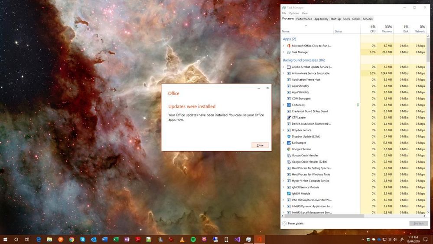433x244 pixels.
Task: Click the Background processes (86) header
Action: pos(304,60)
